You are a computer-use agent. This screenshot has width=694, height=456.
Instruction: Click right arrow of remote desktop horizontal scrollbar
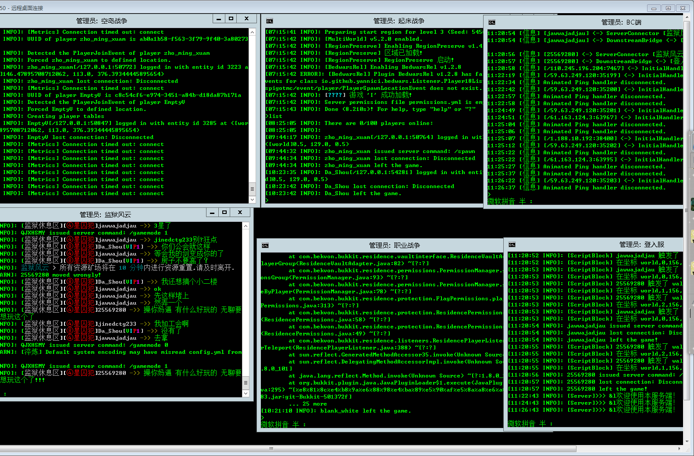pos(680,449)
